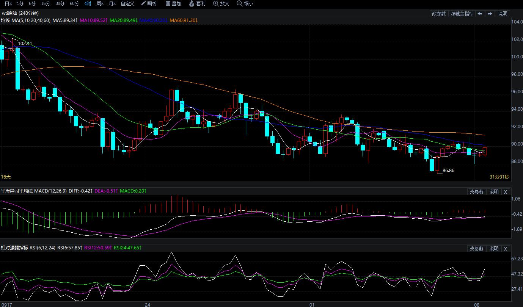Screen dimensions: 523x307
Task: Open the 叠加 overlay tool
Action: click(x=173, y=3)
